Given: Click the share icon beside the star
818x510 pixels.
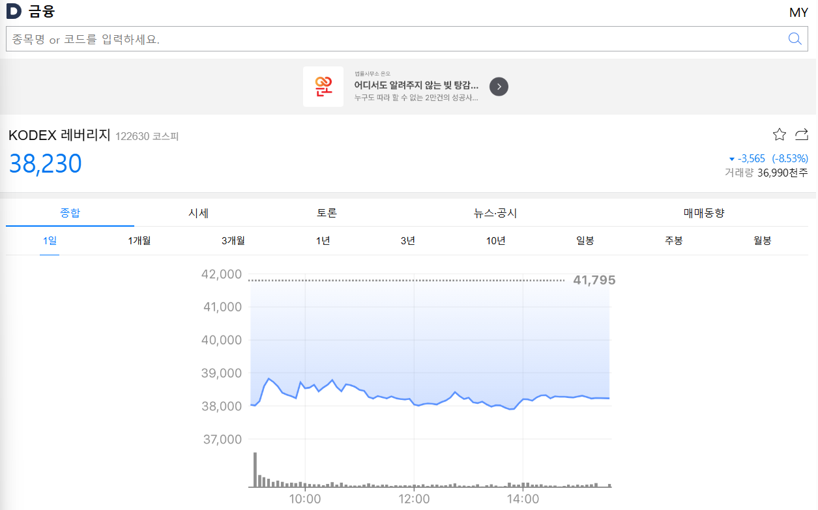Looking at the screenshot, I should (801, 134).
